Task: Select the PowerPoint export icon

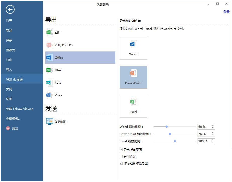Action: point(133,77)
